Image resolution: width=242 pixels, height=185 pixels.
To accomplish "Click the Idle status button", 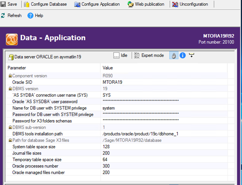I will [x=120, y=55].
